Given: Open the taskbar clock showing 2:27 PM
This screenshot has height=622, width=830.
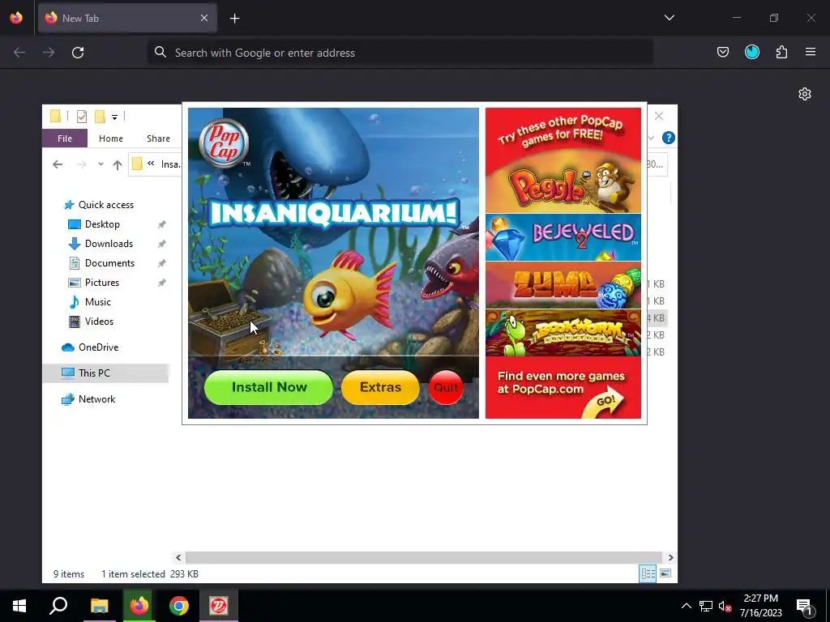Looking at the screenshot, I should coord(760,606).
